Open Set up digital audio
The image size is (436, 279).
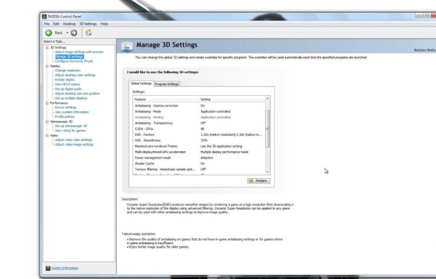pyautogui.click(x=68, y=89)
